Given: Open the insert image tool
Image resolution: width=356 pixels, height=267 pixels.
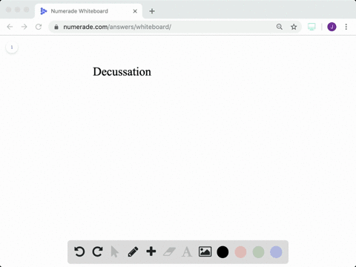Looking at the screenshot, I should coord(205,251).
